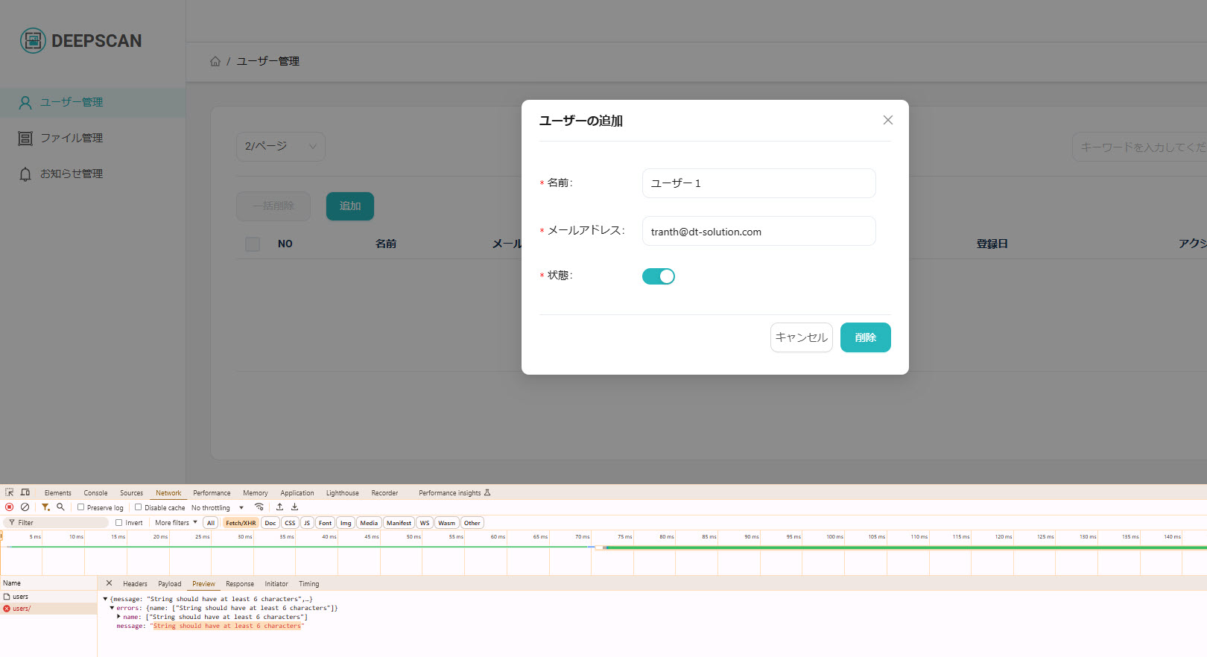Clear the network log

coord(25,507)
